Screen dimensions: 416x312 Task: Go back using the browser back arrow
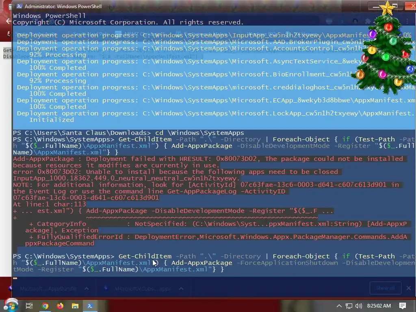coord(9,21)
